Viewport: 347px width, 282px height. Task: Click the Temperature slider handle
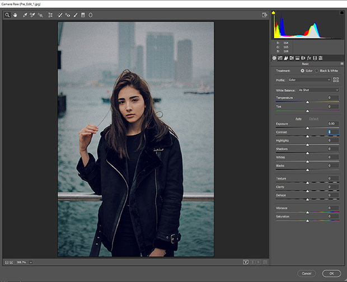click(x=307, y=102)
